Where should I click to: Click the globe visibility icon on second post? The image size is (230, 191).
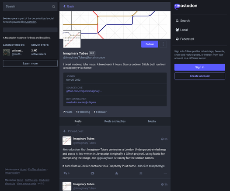point(162,184)
